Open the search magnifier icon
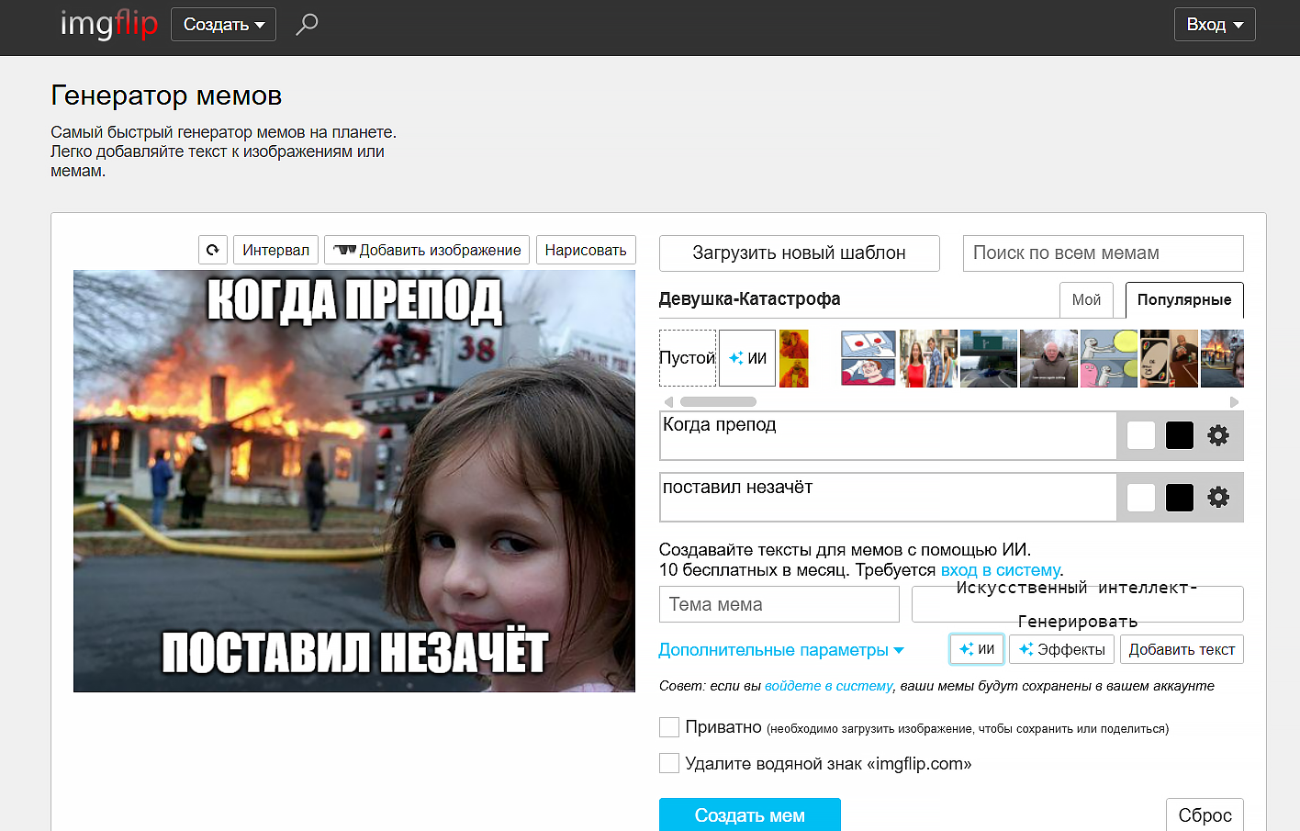 pos(307,24)
